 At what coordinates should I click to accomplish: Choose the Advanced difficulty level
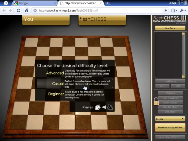click(75, 74)
